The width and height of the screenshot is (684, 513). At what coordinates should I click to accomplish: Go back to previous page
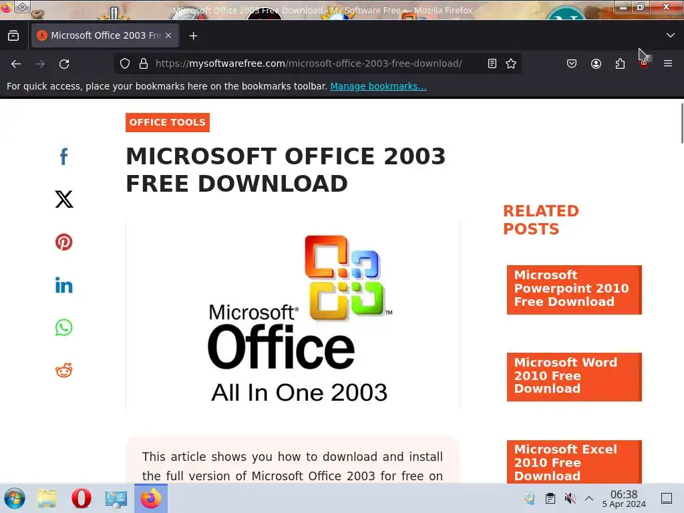click(x=16, y=63)
